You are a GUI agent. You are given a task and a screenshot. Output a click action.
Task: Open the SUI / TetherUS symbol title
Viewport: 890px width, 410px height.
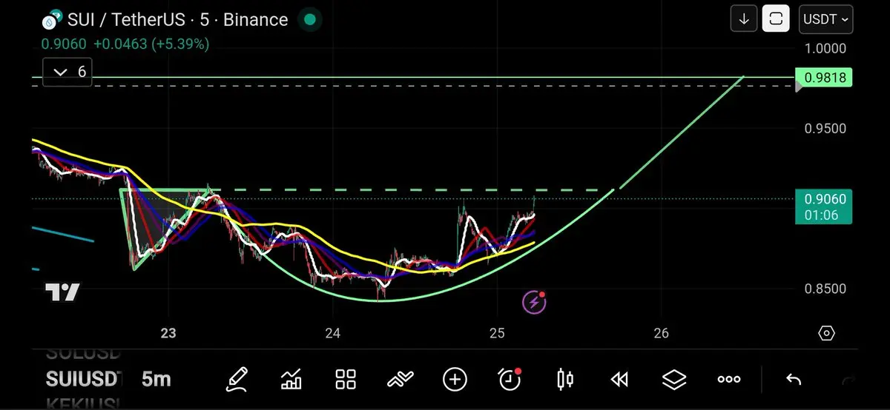[x=177, y=19]
